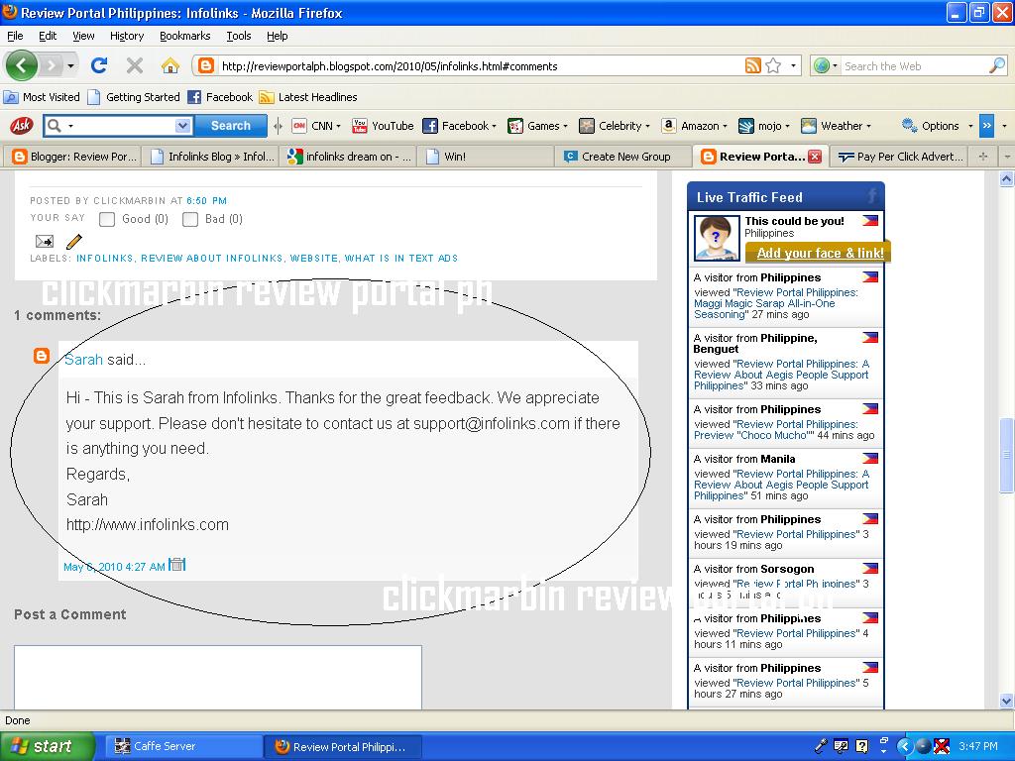Open the Ask search box dropdown arrow

183,126
